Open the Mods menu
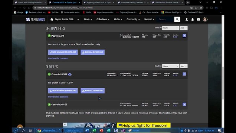This screenshot has height=133, width=236. [x=88, y=19]
